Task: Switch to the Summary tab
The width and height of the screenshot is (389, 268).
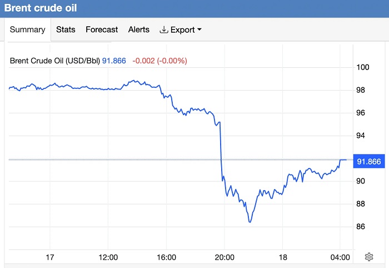Action: [28, 29]
